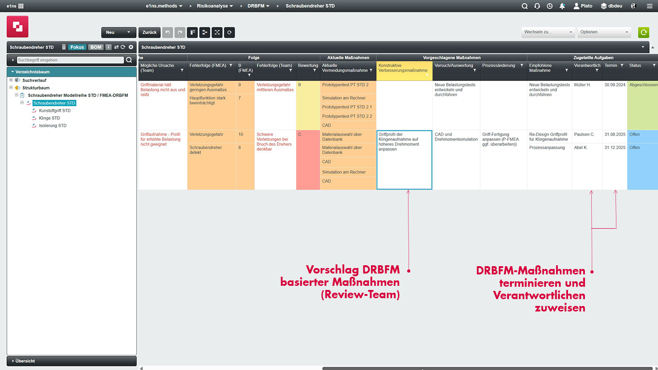Click in the Suchbegriff eingeben search field
The image size is (658, 370).
coord(70,60)
